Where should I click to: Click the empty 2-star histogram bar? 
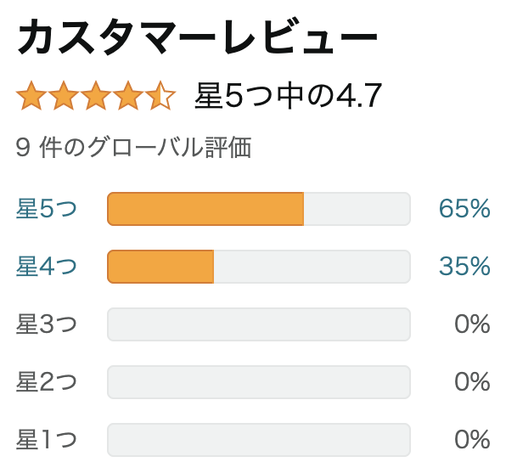(x=259, y=382)
